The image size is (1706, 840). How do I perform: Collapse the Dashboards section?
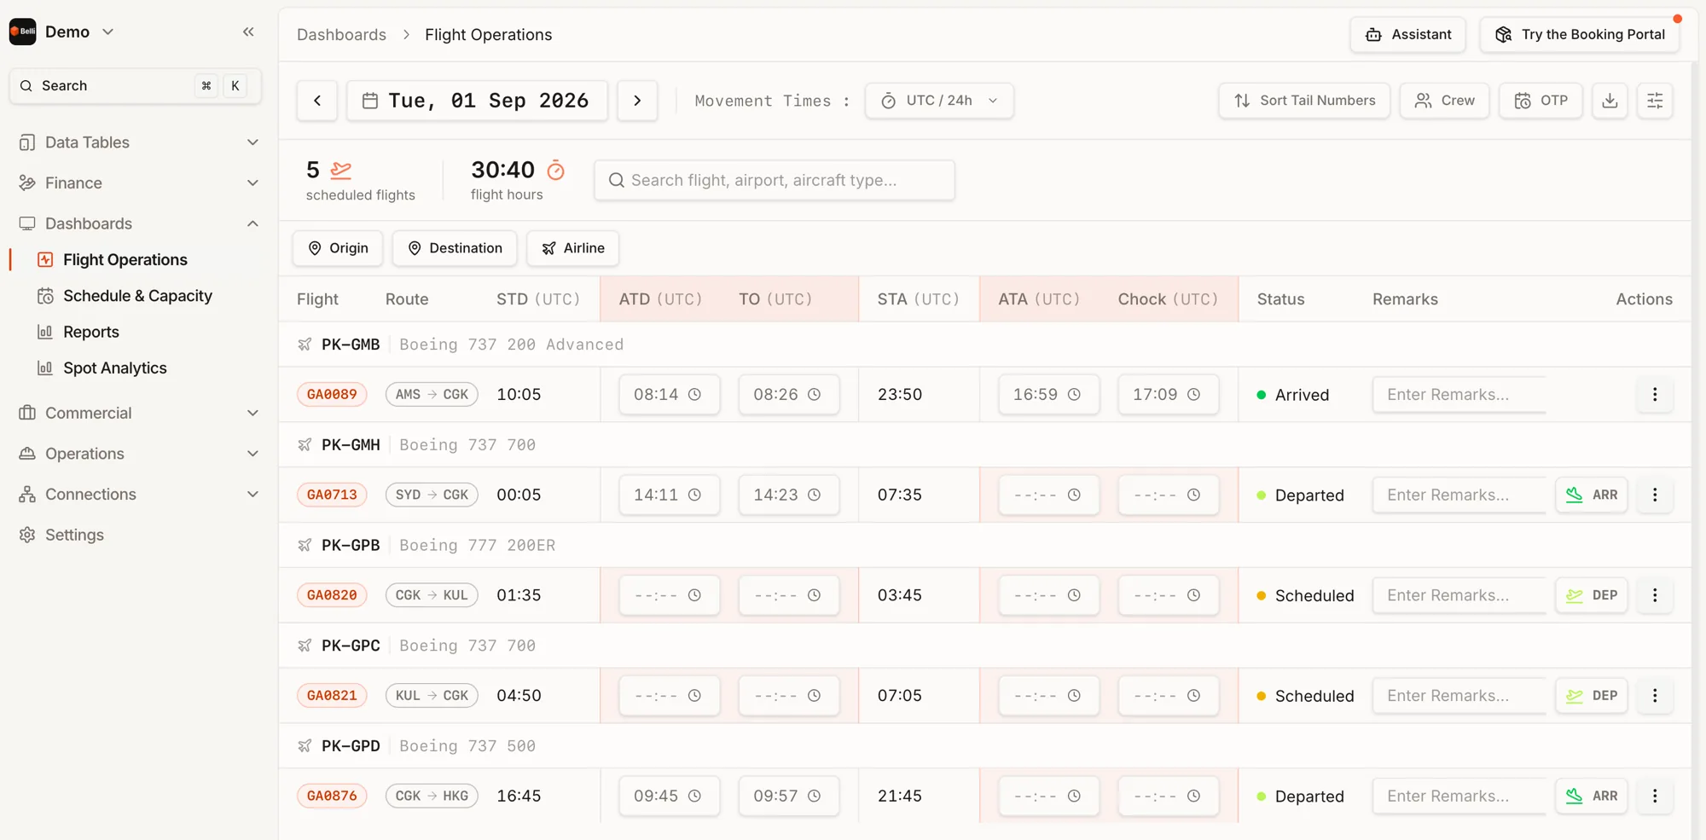pyautogui.click(x=138, y=223)
